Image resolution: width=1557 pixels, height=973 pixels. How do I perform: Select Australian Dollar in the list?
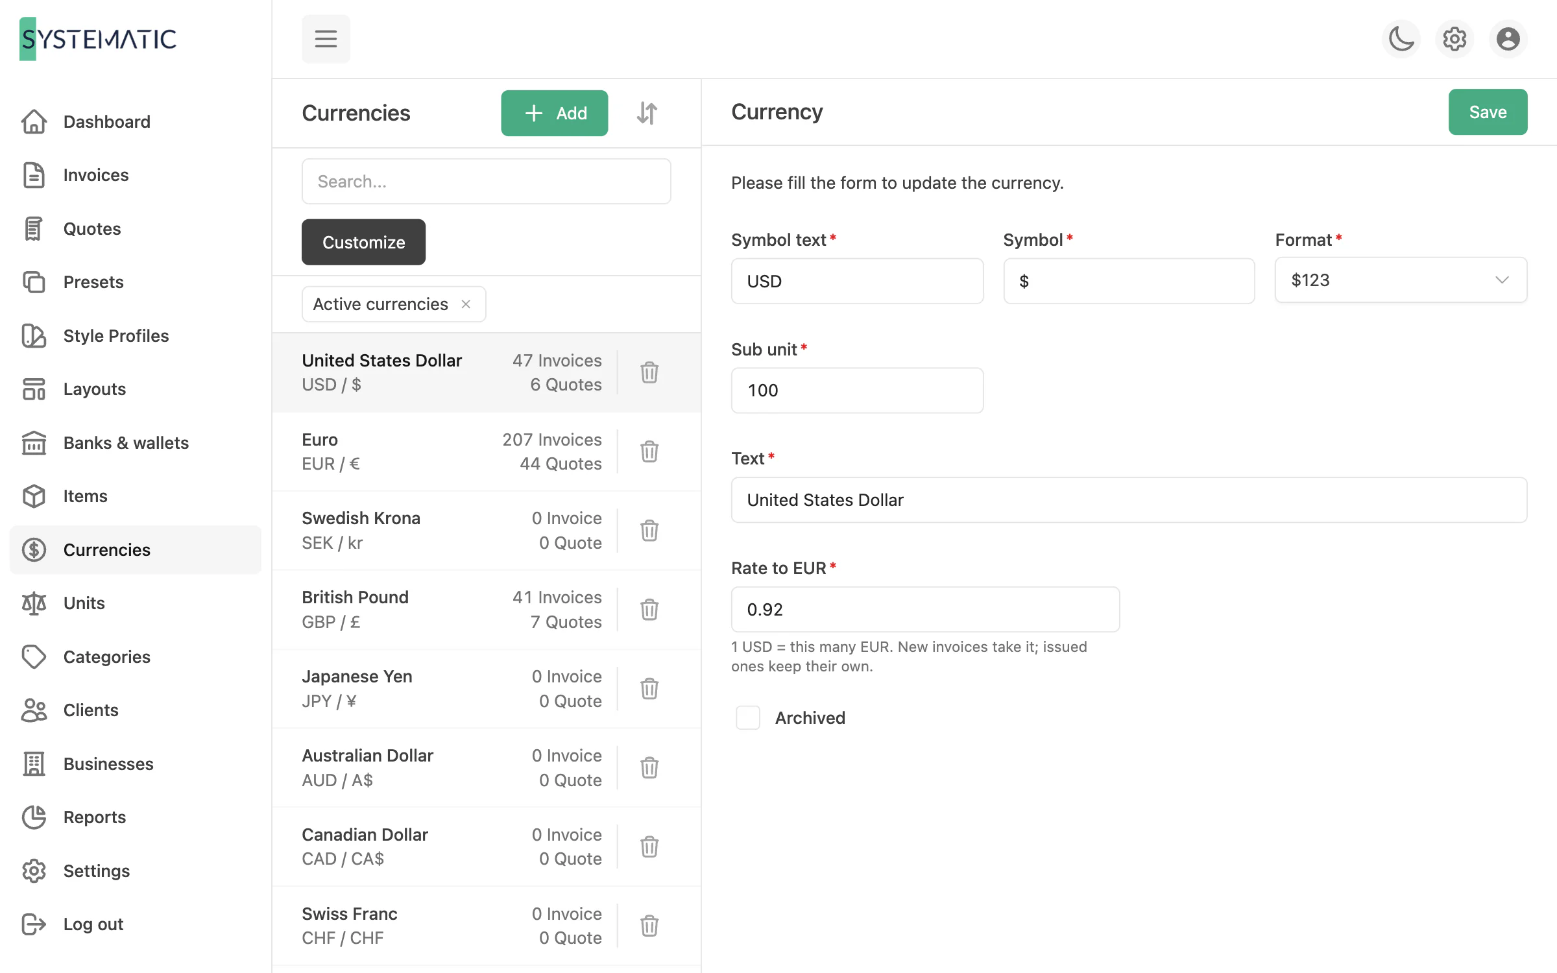486,768
